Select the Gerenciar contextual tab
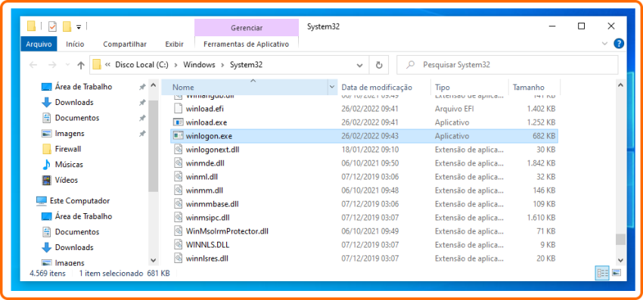This screenshot has height=300, width=643. click(247, 28)
